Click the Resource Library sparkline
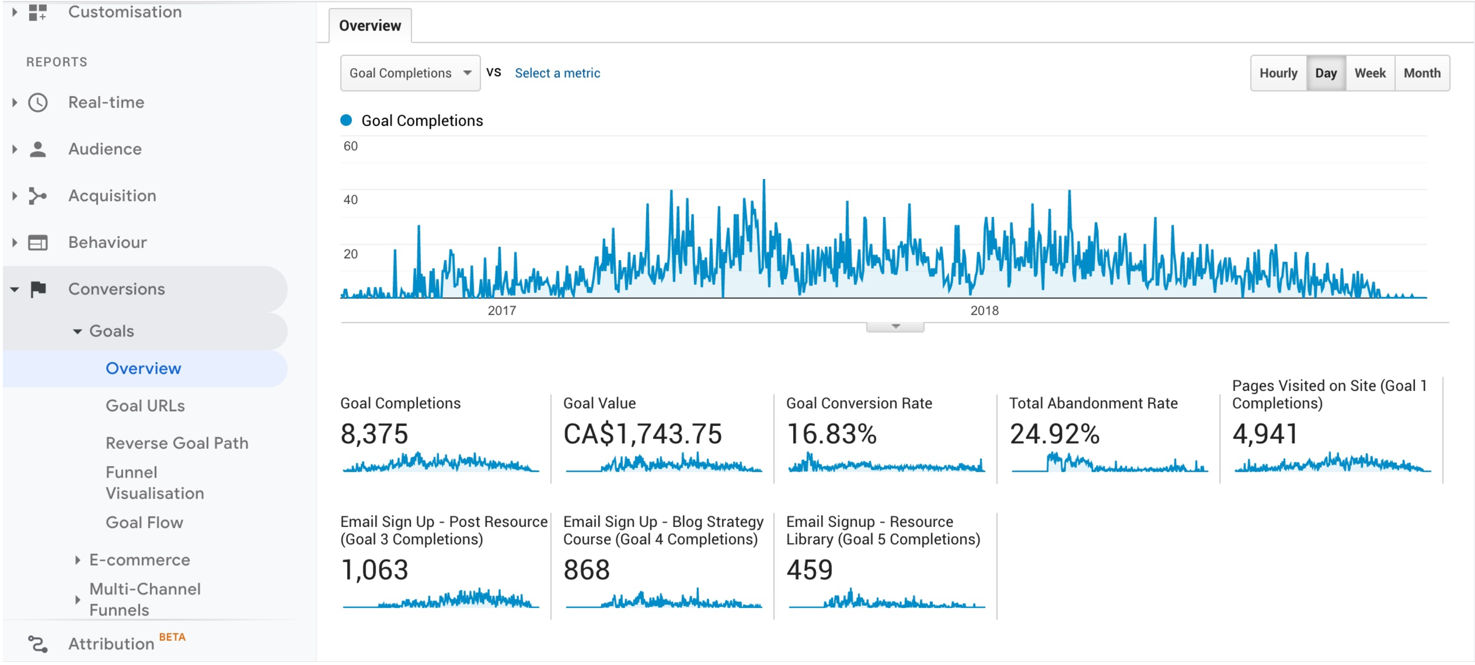1475x665 pixels. (886, 598)
